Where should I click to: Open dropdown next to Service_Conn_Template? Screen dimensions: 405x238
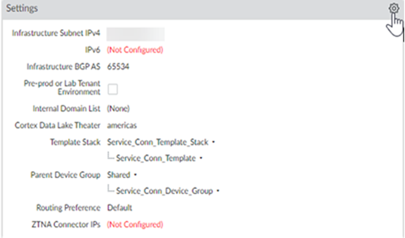point(201,158)
